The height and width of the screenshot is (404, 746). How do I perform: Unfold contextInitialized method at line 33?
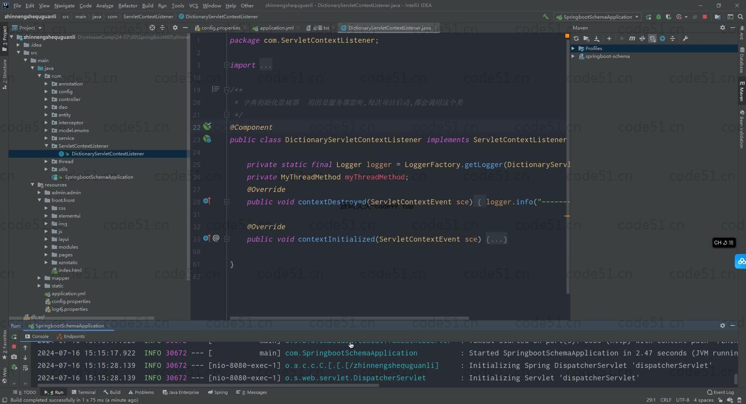pyautogui.click(x=227, y=239)
